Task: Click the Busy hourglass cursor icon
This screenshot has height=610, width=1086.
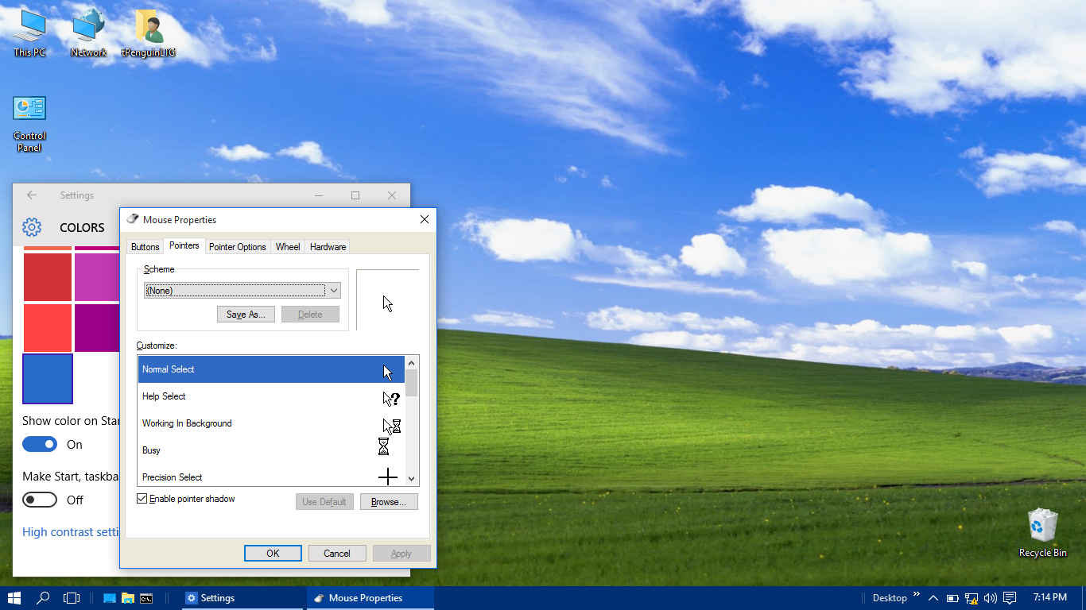Action: pyautogui.click(x=383, y=446)
